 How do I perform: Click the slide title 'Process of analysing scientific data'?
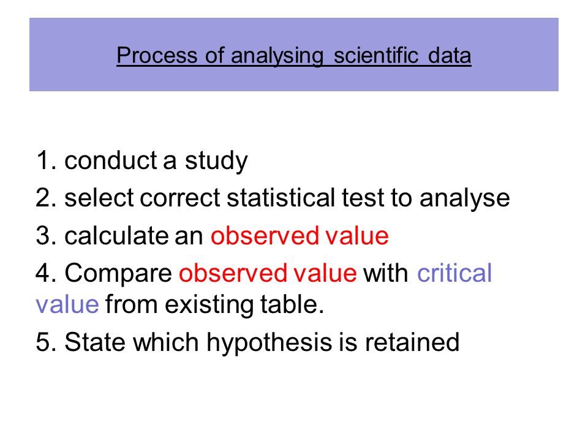pos(293,56)
